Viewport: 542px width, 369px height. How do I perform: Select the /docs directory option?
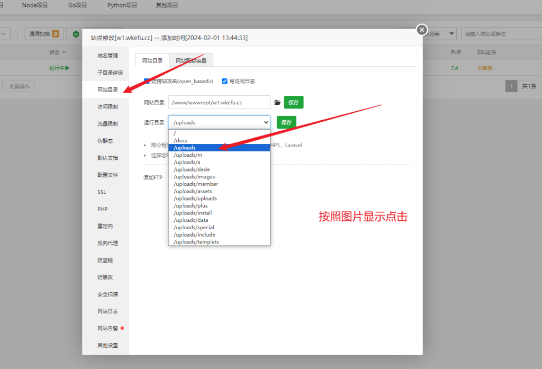click(x=180, y=140)
